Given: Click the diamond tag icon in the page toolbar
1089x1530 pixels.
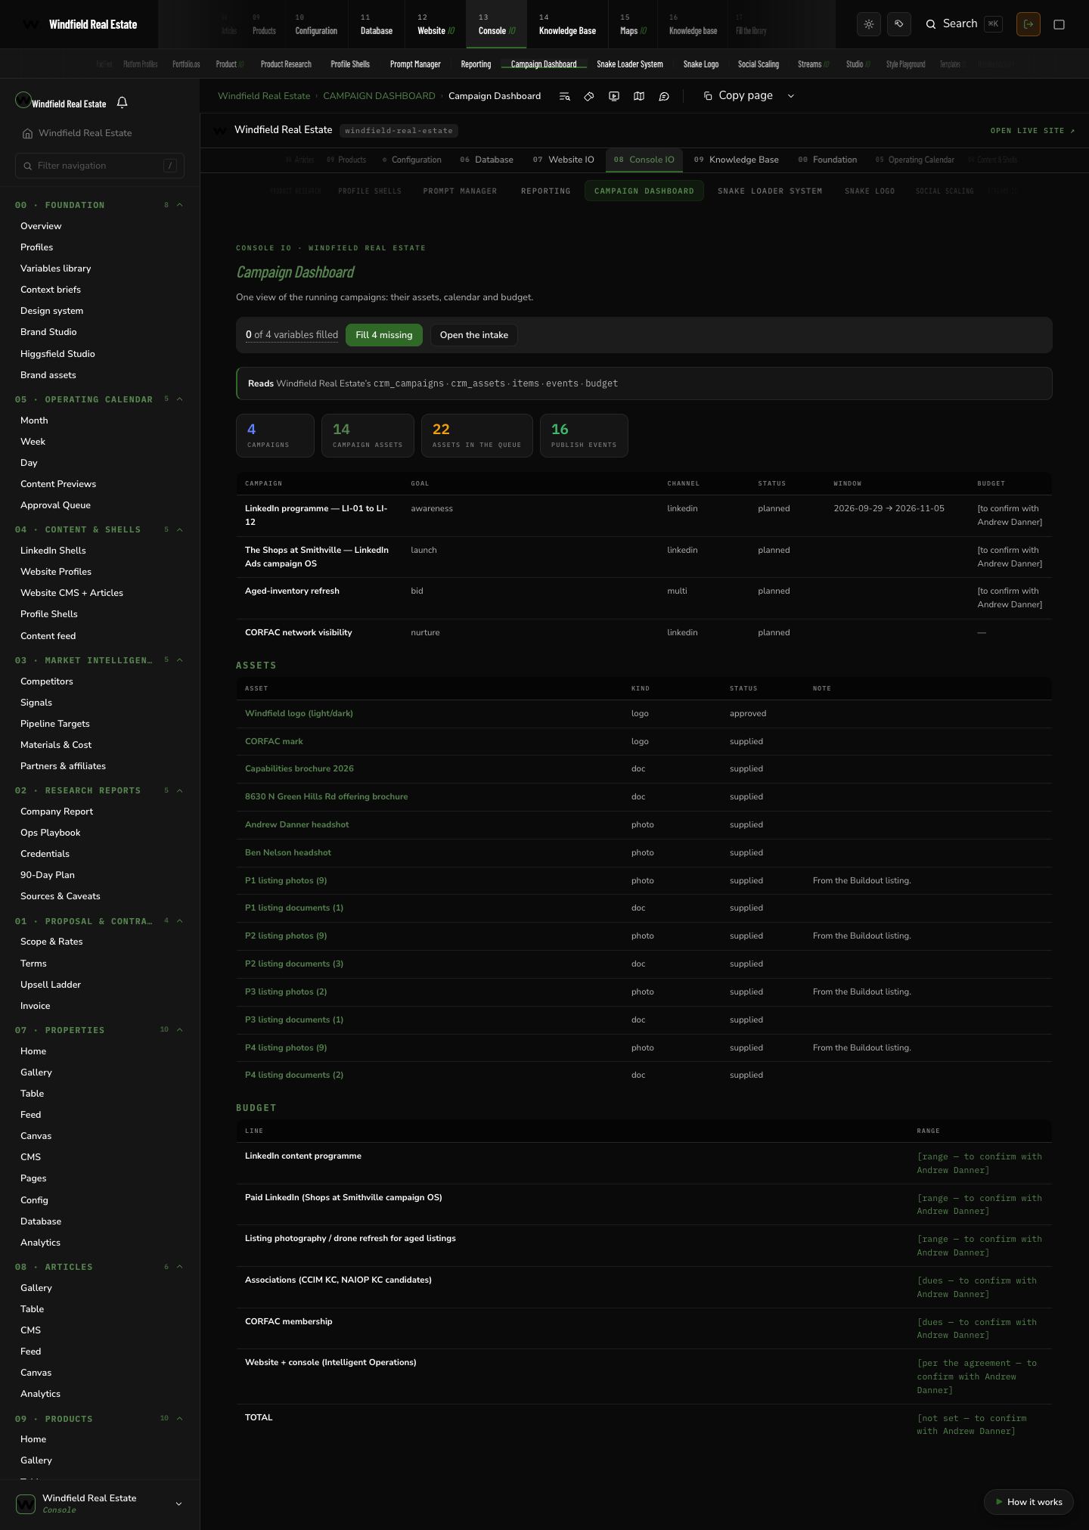Looking at the screenshot, I should (x=589, y=96).
